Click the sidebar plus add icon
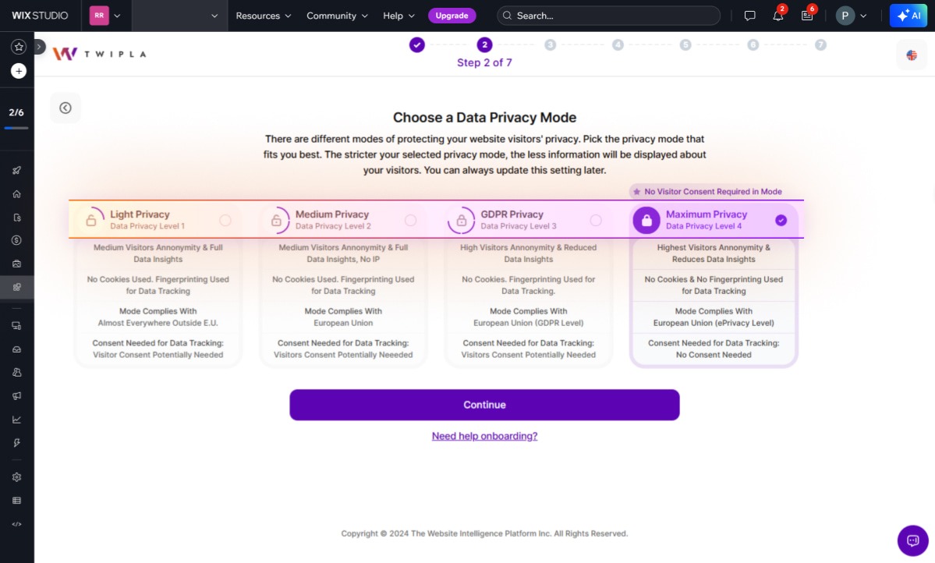Viewport: 935px width, 563px height. pos(19,71)
